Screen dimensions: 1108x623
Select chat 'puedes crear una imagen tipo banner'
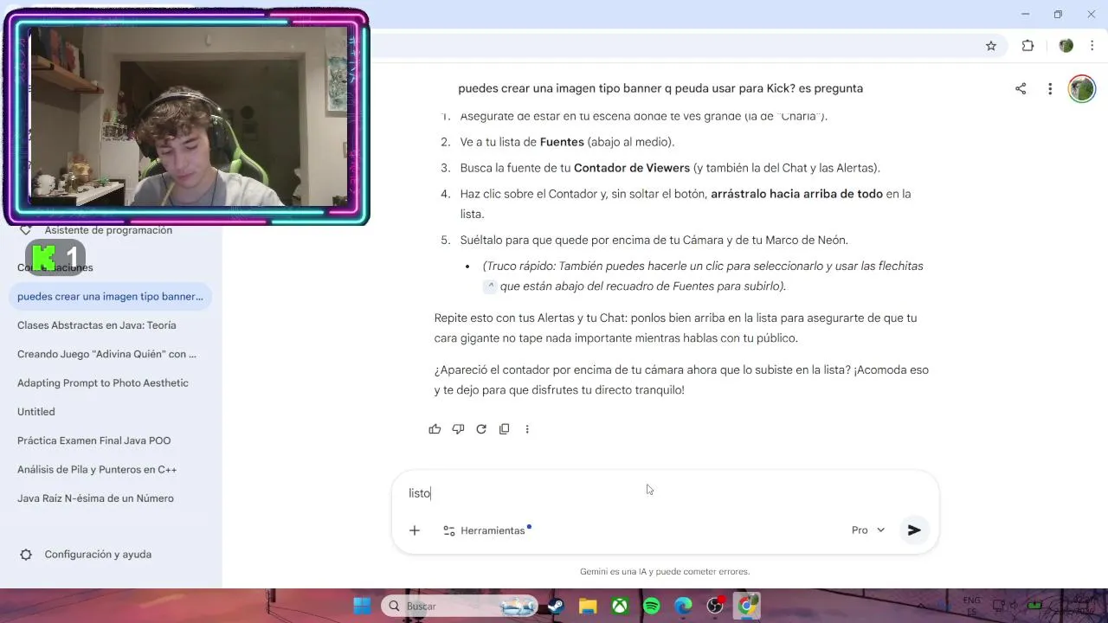click(x=110, y=297)
